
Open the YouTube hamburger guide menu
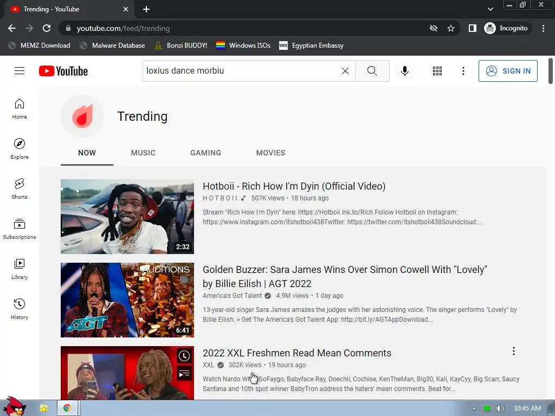pos(20,71)
